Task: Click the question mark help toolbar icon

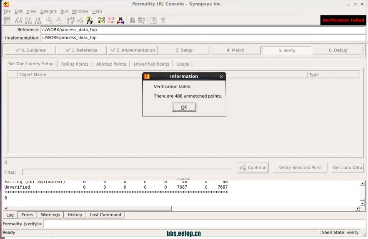Action: click(x=163, y=20)
